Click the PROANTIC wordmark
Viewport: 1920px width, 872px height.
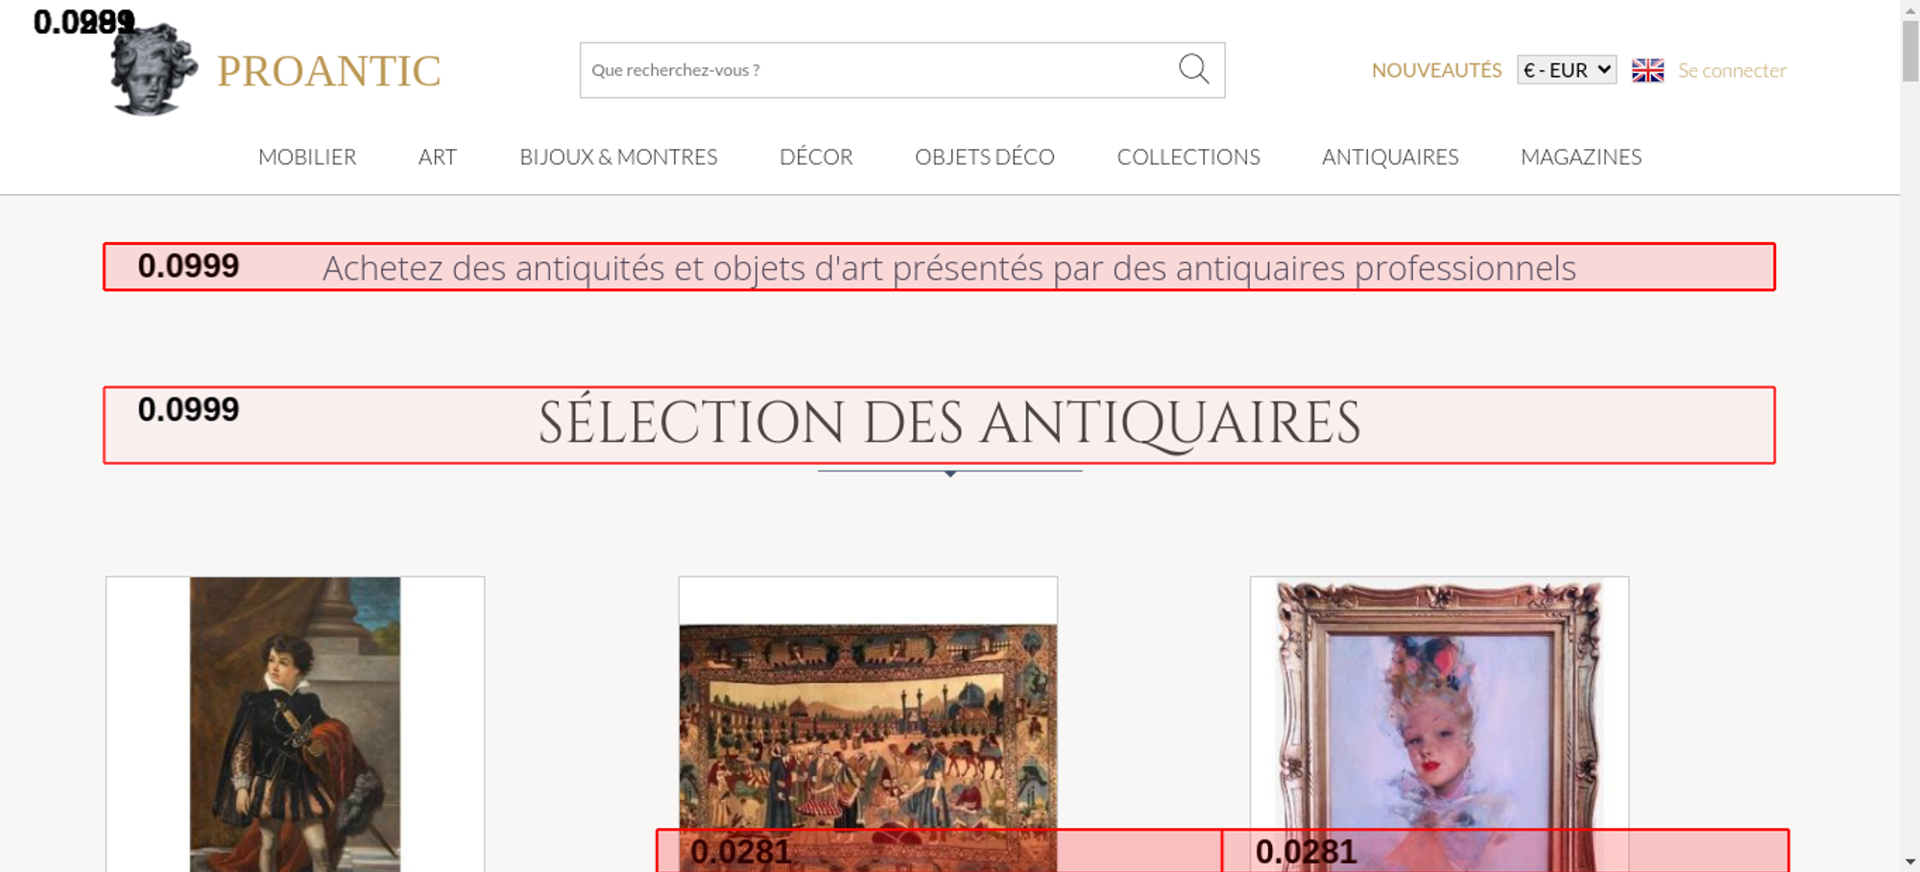tap(328, 71)
